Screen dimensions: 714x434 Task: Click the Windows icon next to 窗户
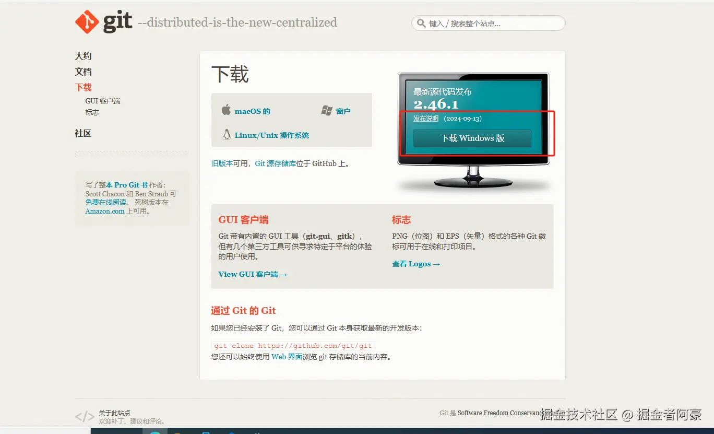pyautogui.click(x=326, y=110)
